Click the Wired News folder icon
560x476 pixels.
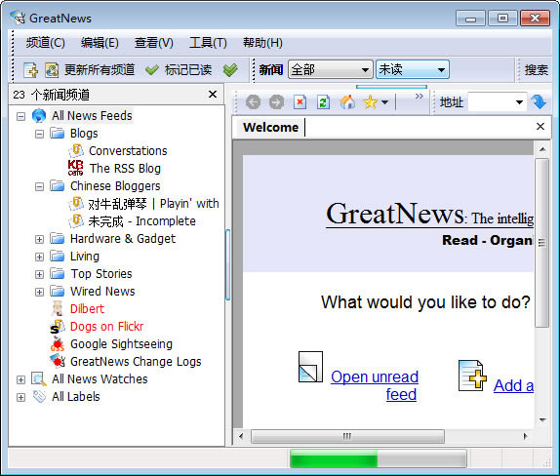pyautogui.click(x=58, y=291)
